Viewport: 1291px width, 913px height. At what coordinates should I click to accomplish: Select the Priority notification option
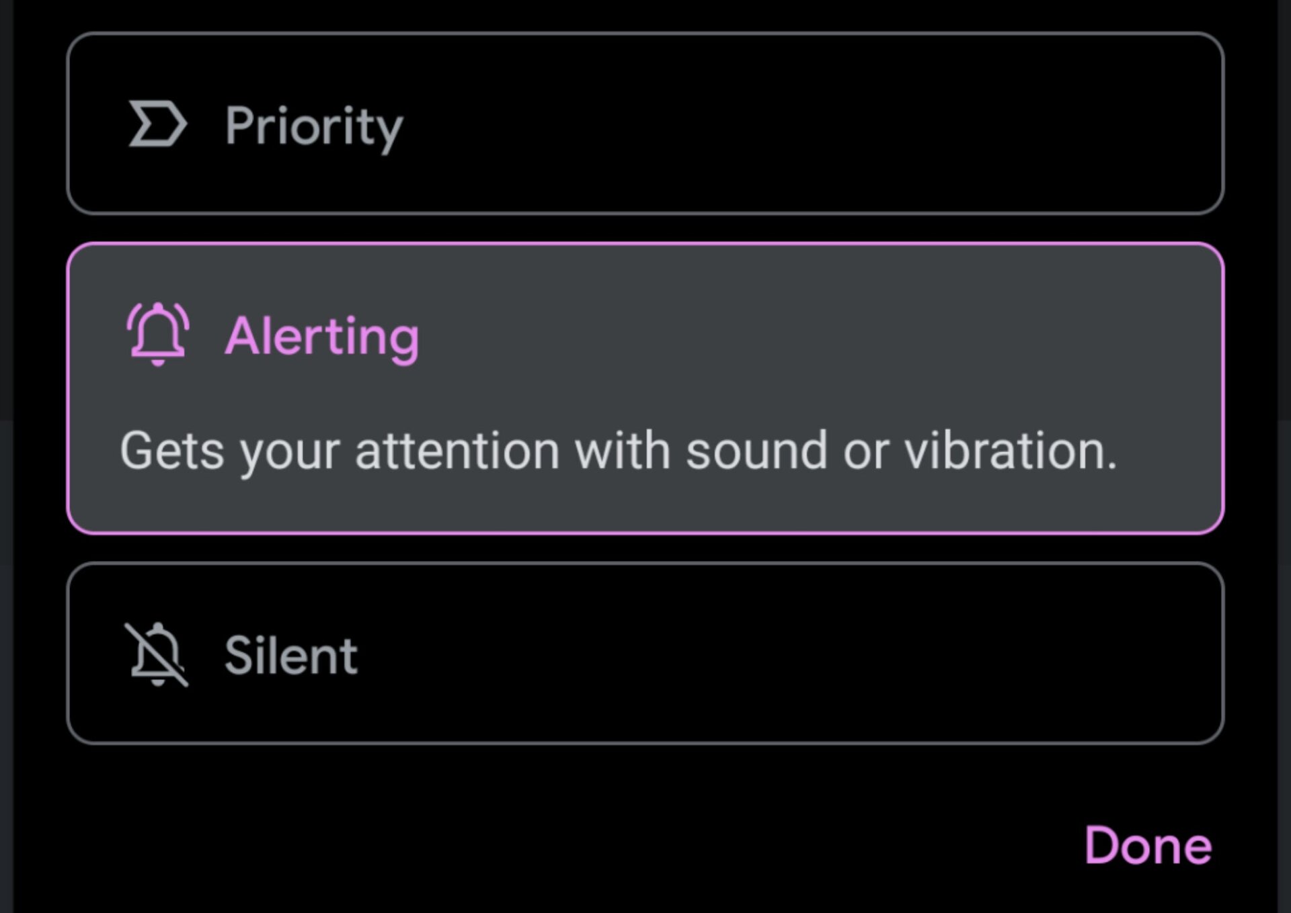[x=645, y=124]
